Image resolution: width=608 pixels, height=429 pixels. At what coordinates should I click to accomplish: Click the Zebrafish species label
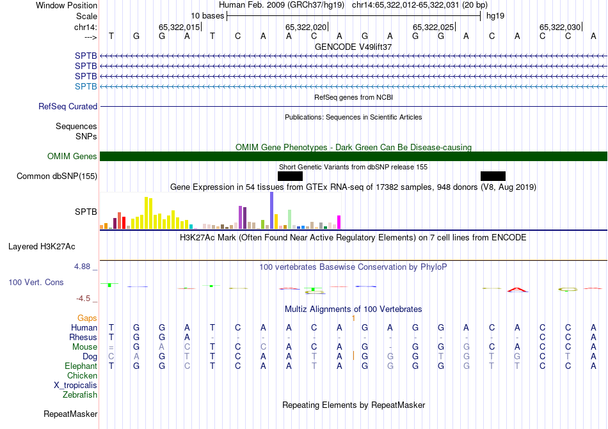(79, 395)
